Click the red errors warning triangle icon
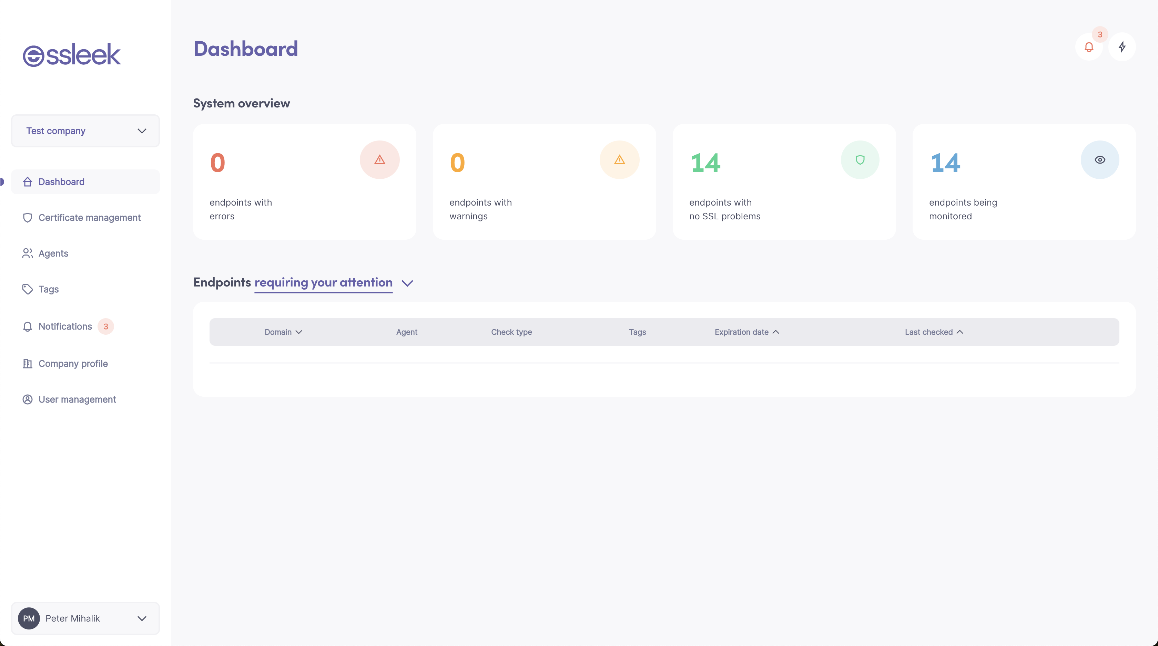Image resolution: width=1158 pixels, height=646 pixels. point(379,160)
